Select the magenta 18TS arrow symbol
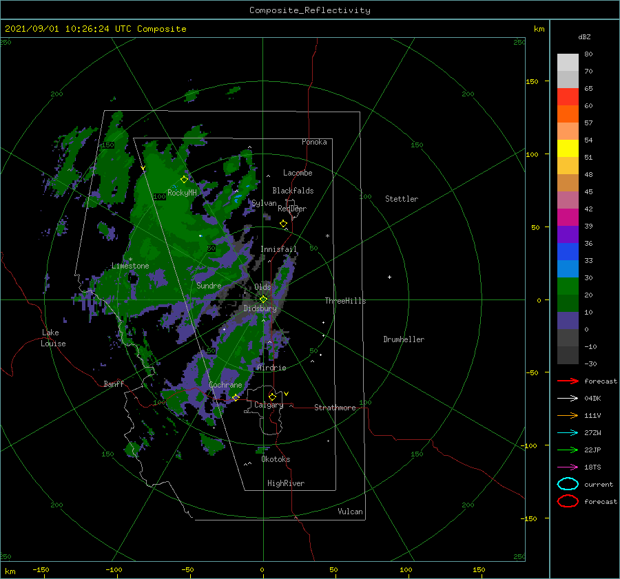This screenshot has width=620, height=579. point(568,467)
